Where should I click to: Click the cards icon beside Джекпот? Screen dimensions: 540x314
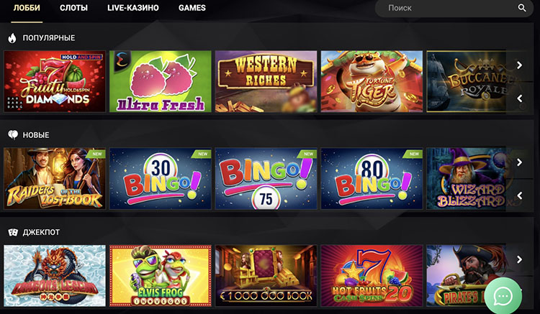tap(13, 232)
